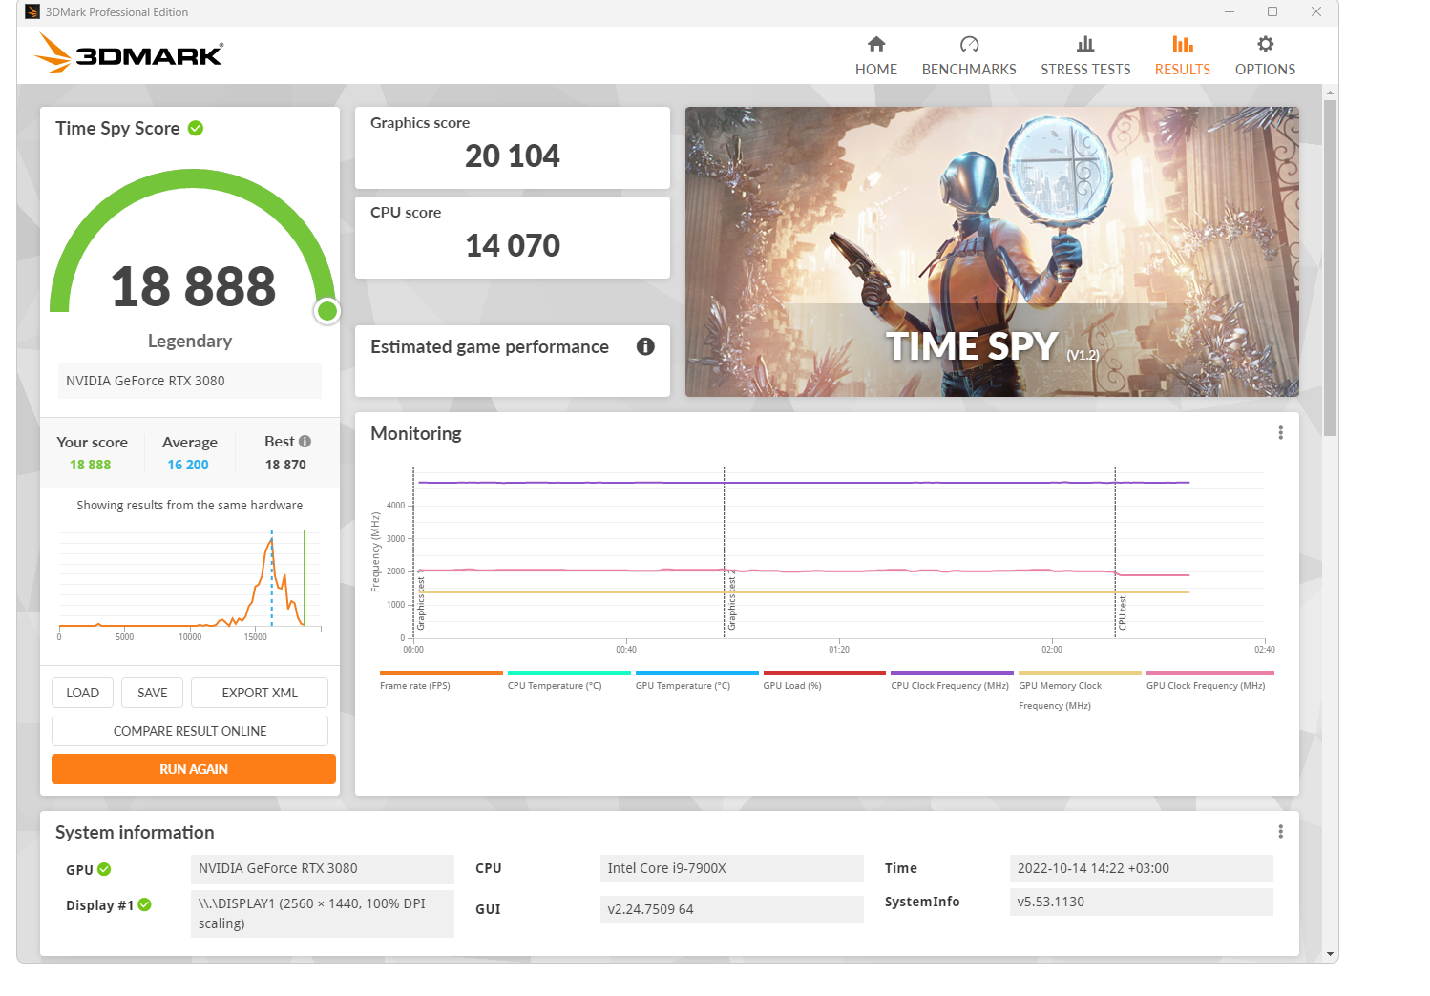Click the Average score 16 200
The image size is (1430, 996).
(x=188, y=465)
